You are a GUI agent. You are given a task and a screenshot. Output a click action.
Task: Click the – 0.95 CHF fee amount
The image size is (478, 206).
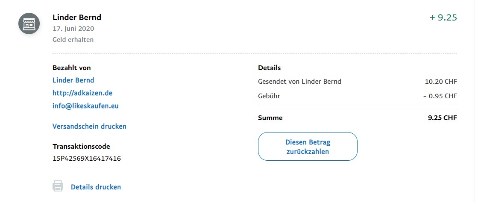pos(440,96)
